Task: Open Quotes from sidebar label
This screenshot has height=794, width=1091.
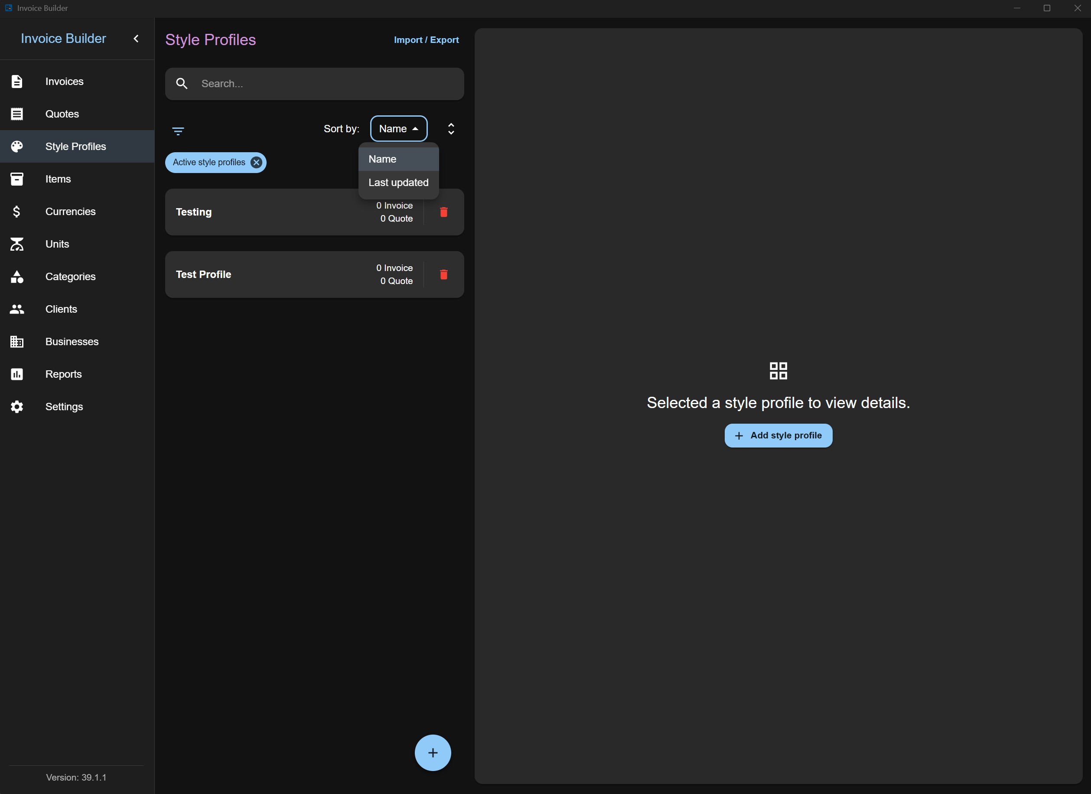Action: (x=62, y=114)
